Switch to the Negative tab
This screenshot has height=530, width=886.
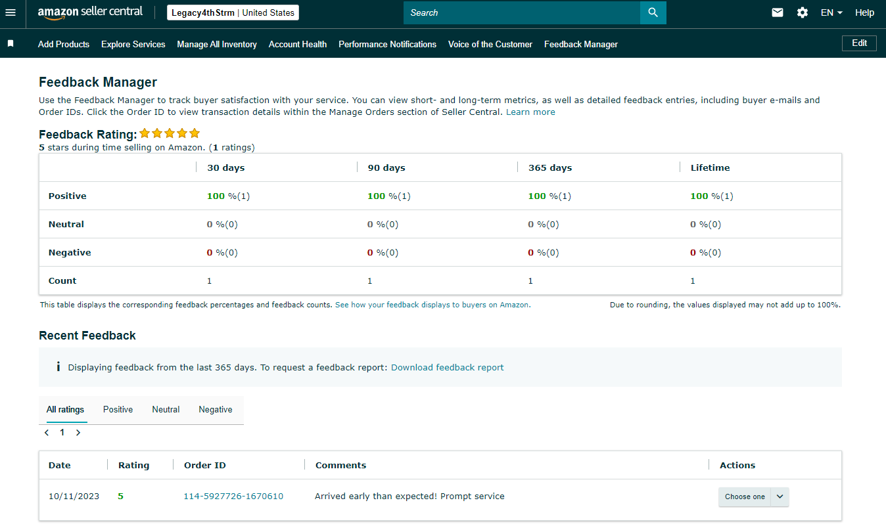tap(216, 409)
